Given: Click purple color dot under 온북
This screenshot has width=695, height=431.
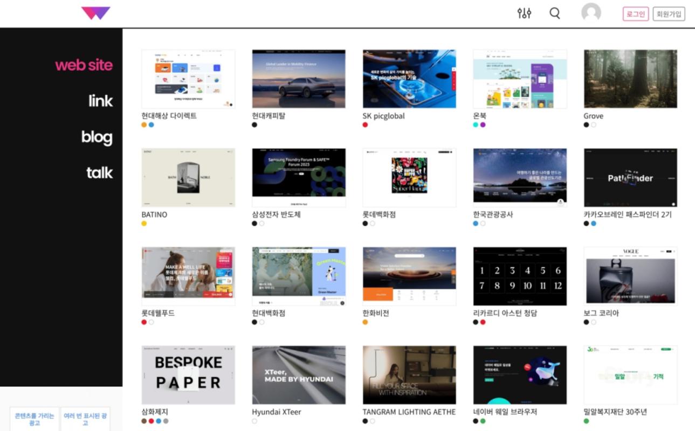Looking at the screenshot, I should pos(483,124).
